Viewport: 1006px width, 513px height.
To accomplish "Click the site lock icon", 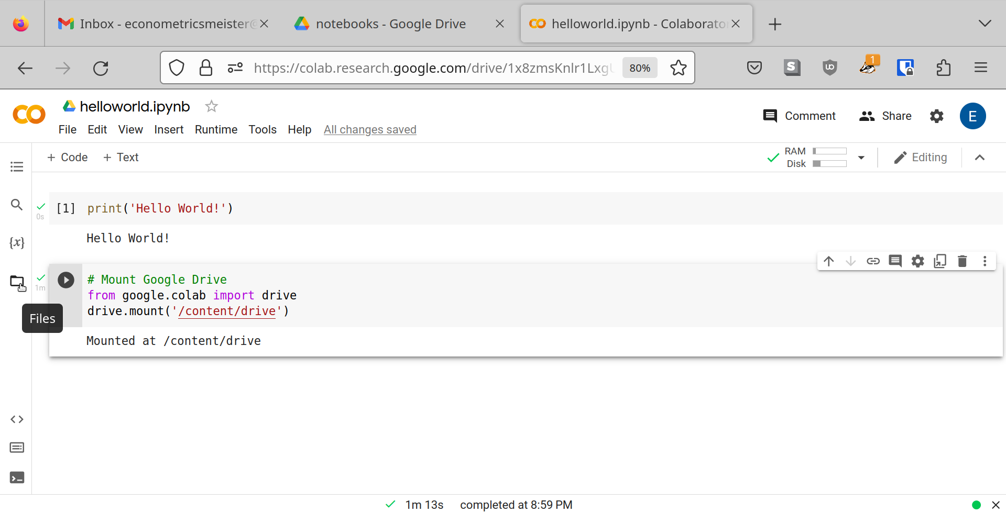I will point(206,68).
